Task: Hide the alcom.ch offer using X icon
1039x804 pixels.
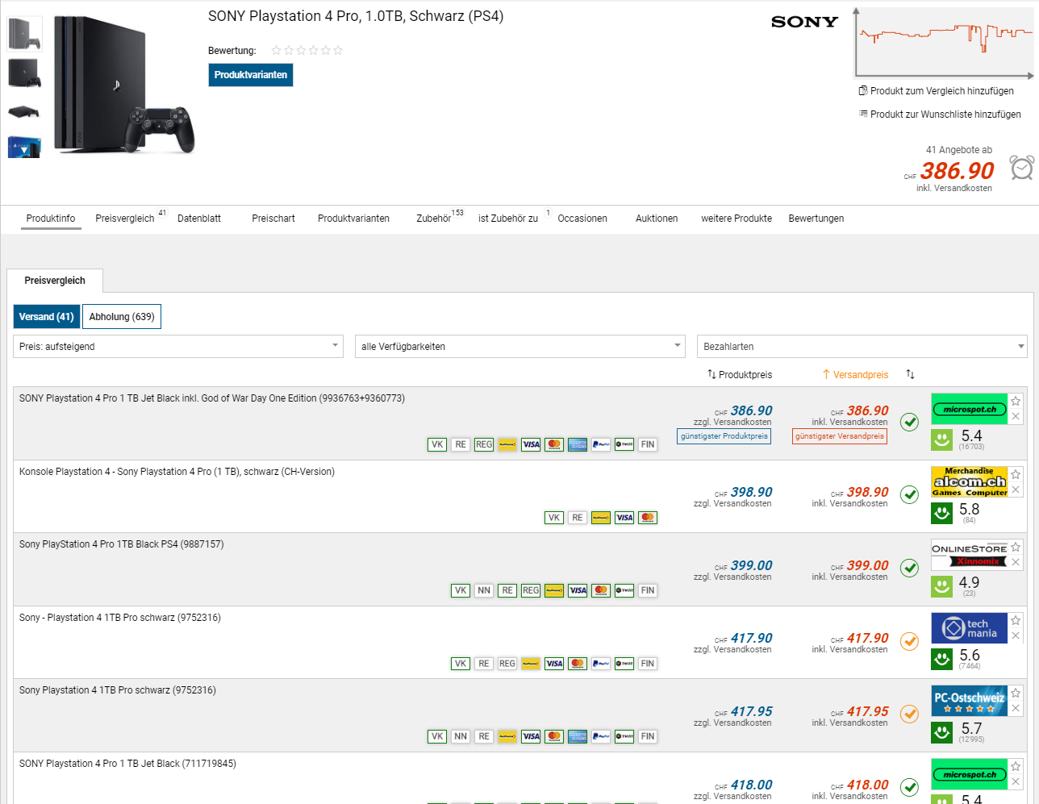Action: [x=1016, y=489]
